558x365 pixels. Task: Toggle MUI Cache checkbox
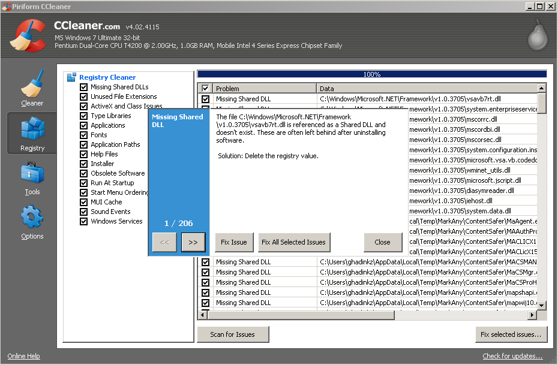pos(83,202)
